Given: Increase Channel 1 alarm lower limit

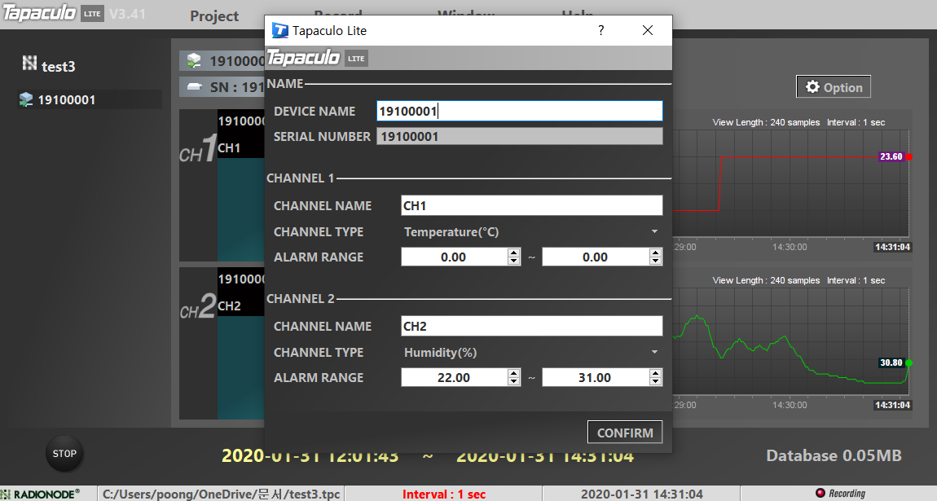Looking at the screenshot, I should [514, 253].
